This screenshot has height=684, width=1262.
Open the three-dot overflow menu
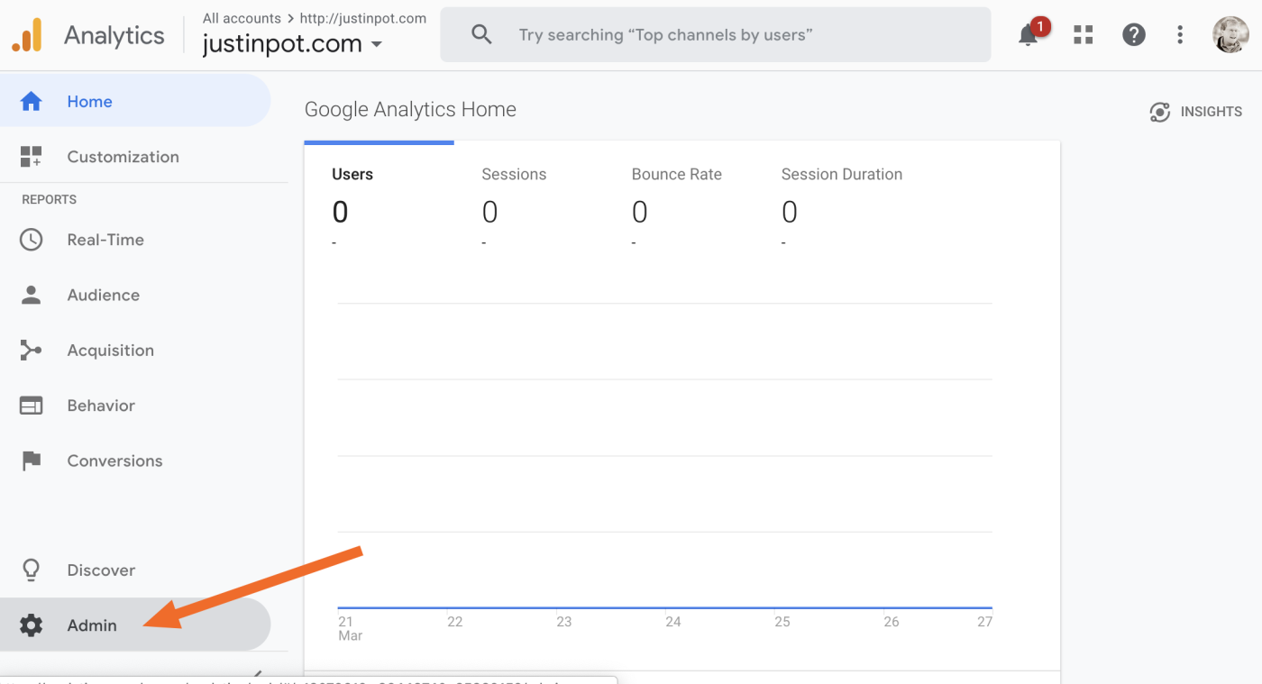coord(1180,34)
